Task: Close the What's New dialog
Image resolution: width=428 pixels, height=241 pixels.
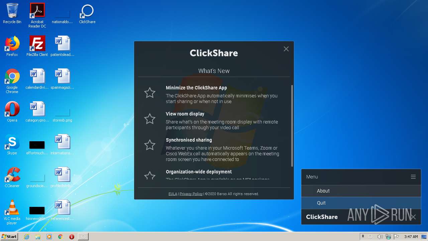Action: tap(286, 49)
